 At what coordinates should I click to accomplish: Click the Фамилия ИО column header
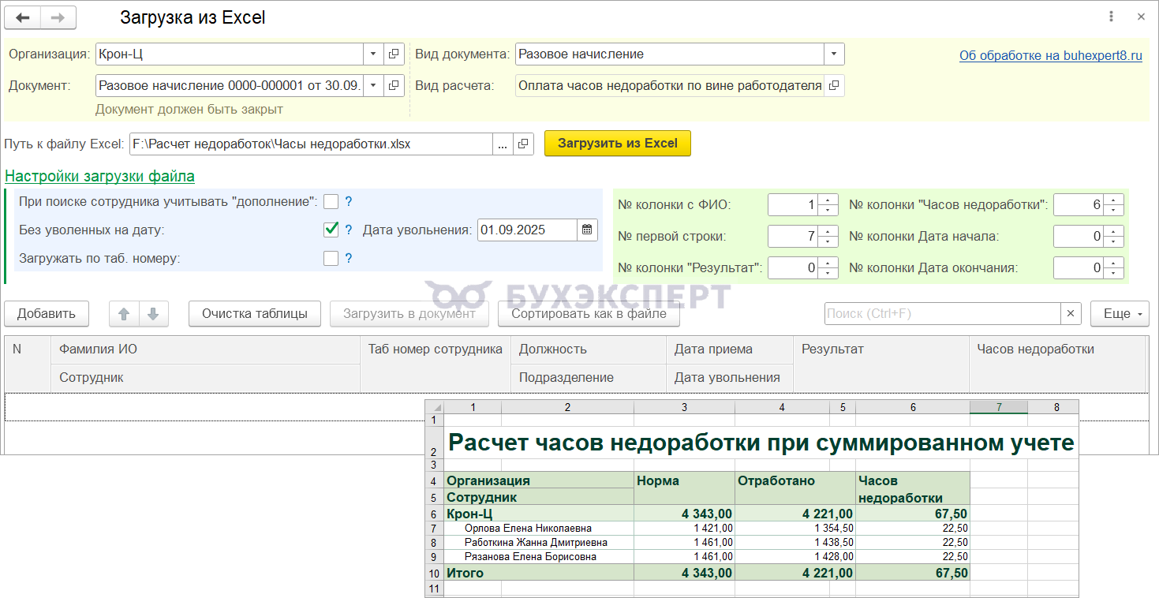[x=204, y=349]
